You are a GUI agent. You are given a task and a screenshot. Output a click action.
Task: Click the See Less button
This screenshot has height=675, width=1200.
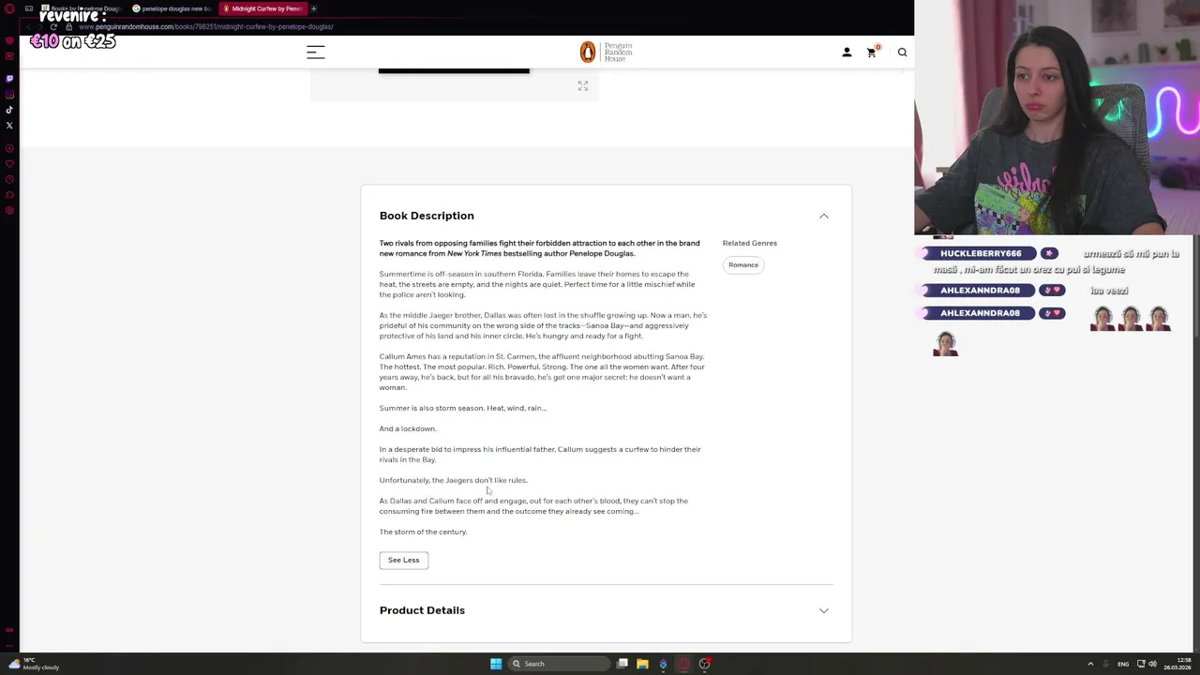[x=404, y=560]
